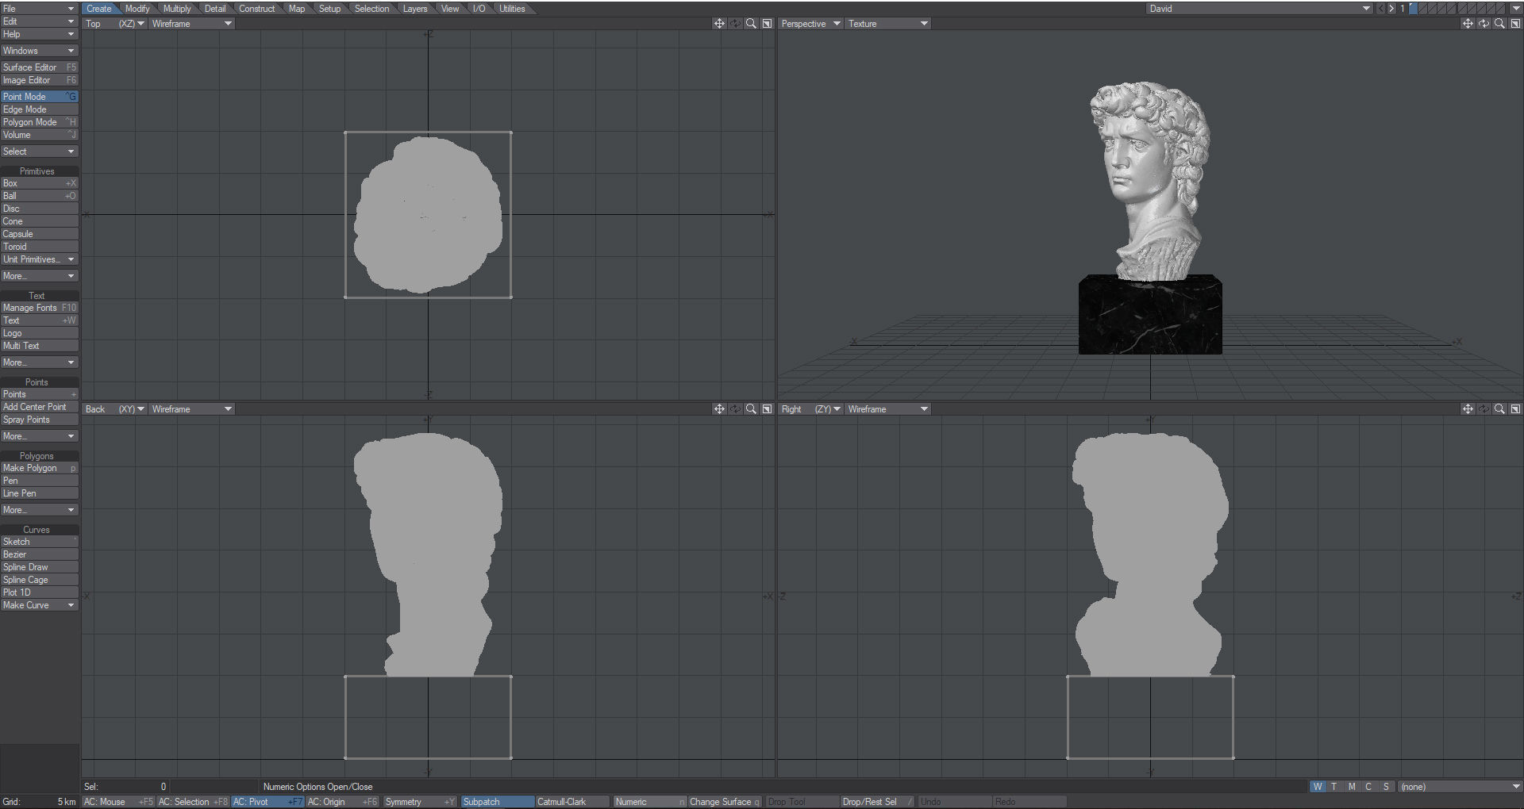Open the Image Editor

[39, 80]
